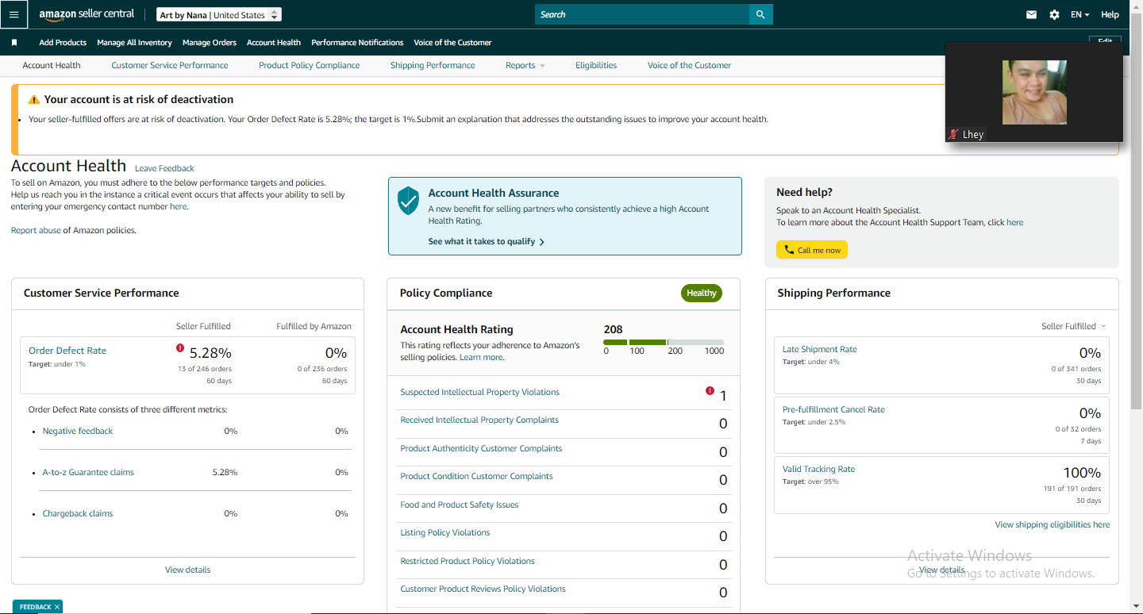The height and width of the screenshot is (614, 1143).
Task: Click the Late Shipment Rate card
Action: (941, 365)
